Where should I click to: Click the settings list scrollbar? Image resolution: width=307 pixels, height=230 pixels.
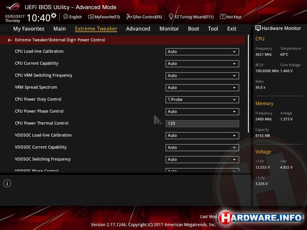[249, 84]
